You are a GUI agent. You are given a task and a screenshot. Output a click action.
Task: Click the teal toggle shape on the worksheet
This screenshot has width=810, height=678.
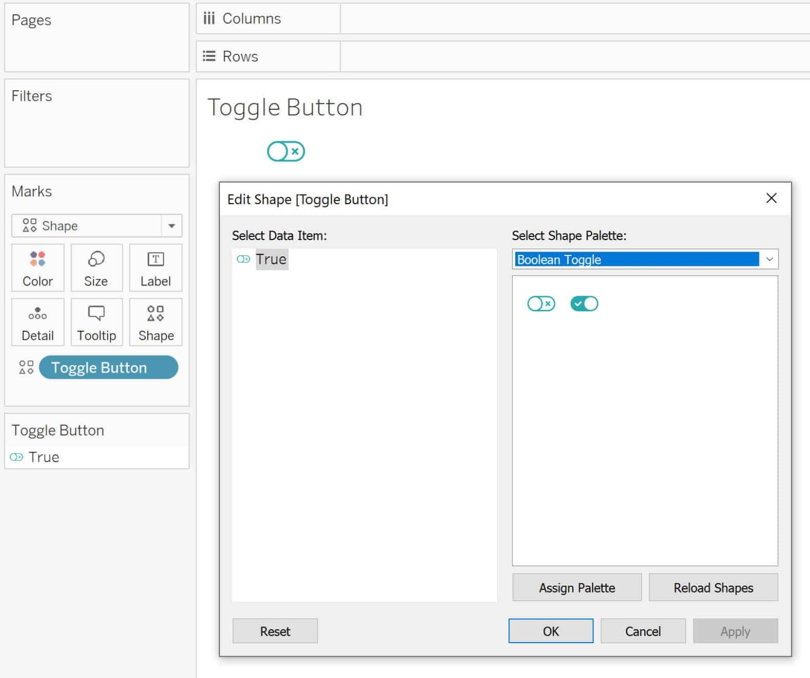click(286, 151)
